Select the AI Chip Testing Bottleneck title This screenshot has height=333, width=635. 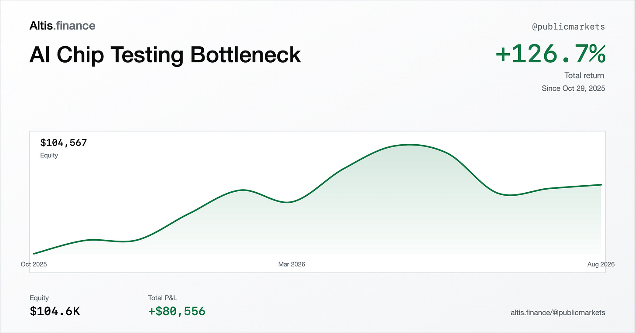165,55
